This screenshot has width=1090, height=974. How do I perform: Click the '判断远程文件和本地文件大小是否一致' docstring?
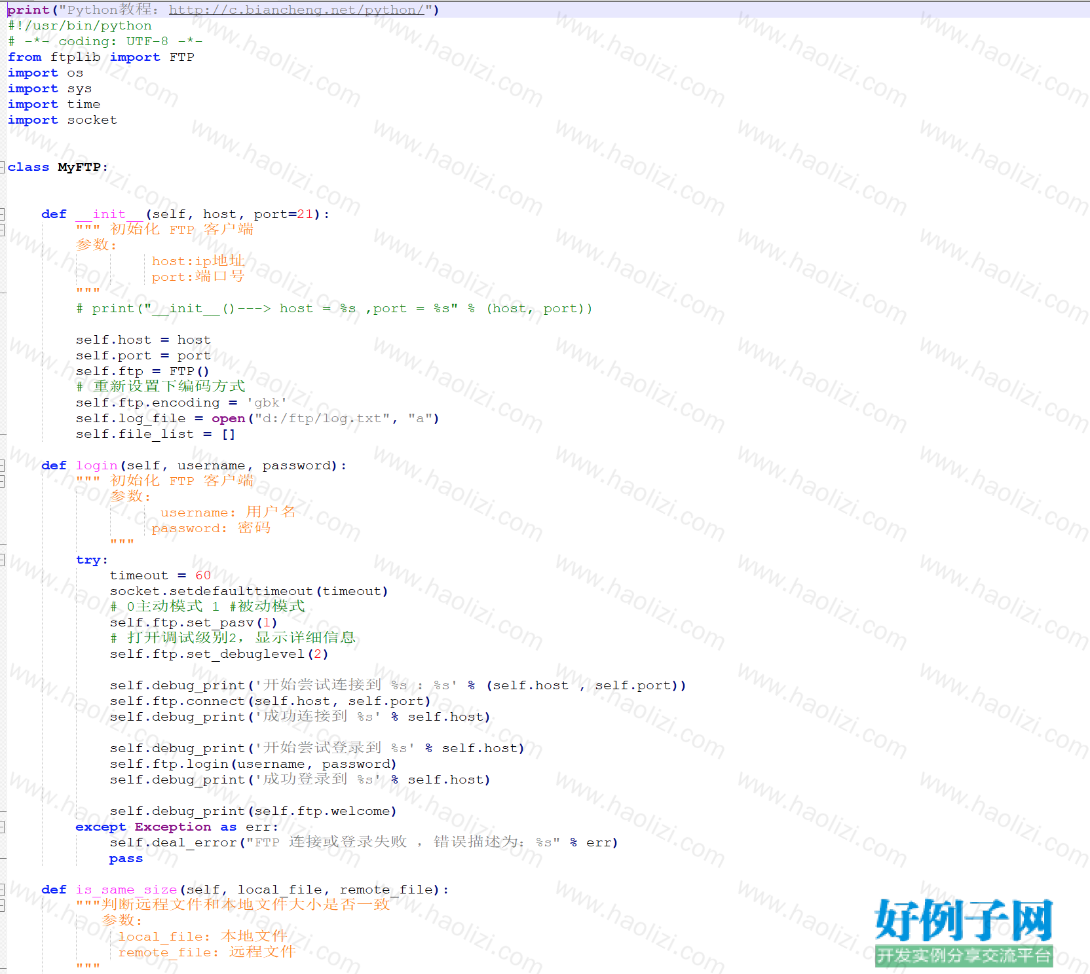tap(246, 905)
